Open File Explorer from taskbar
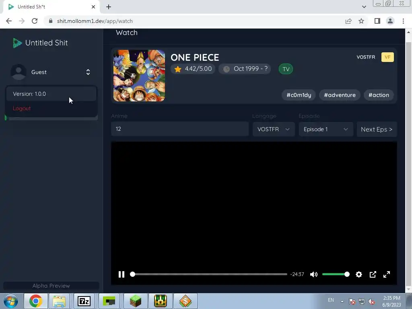The width and height of the screenshot is (412, 309). (59, 301)
